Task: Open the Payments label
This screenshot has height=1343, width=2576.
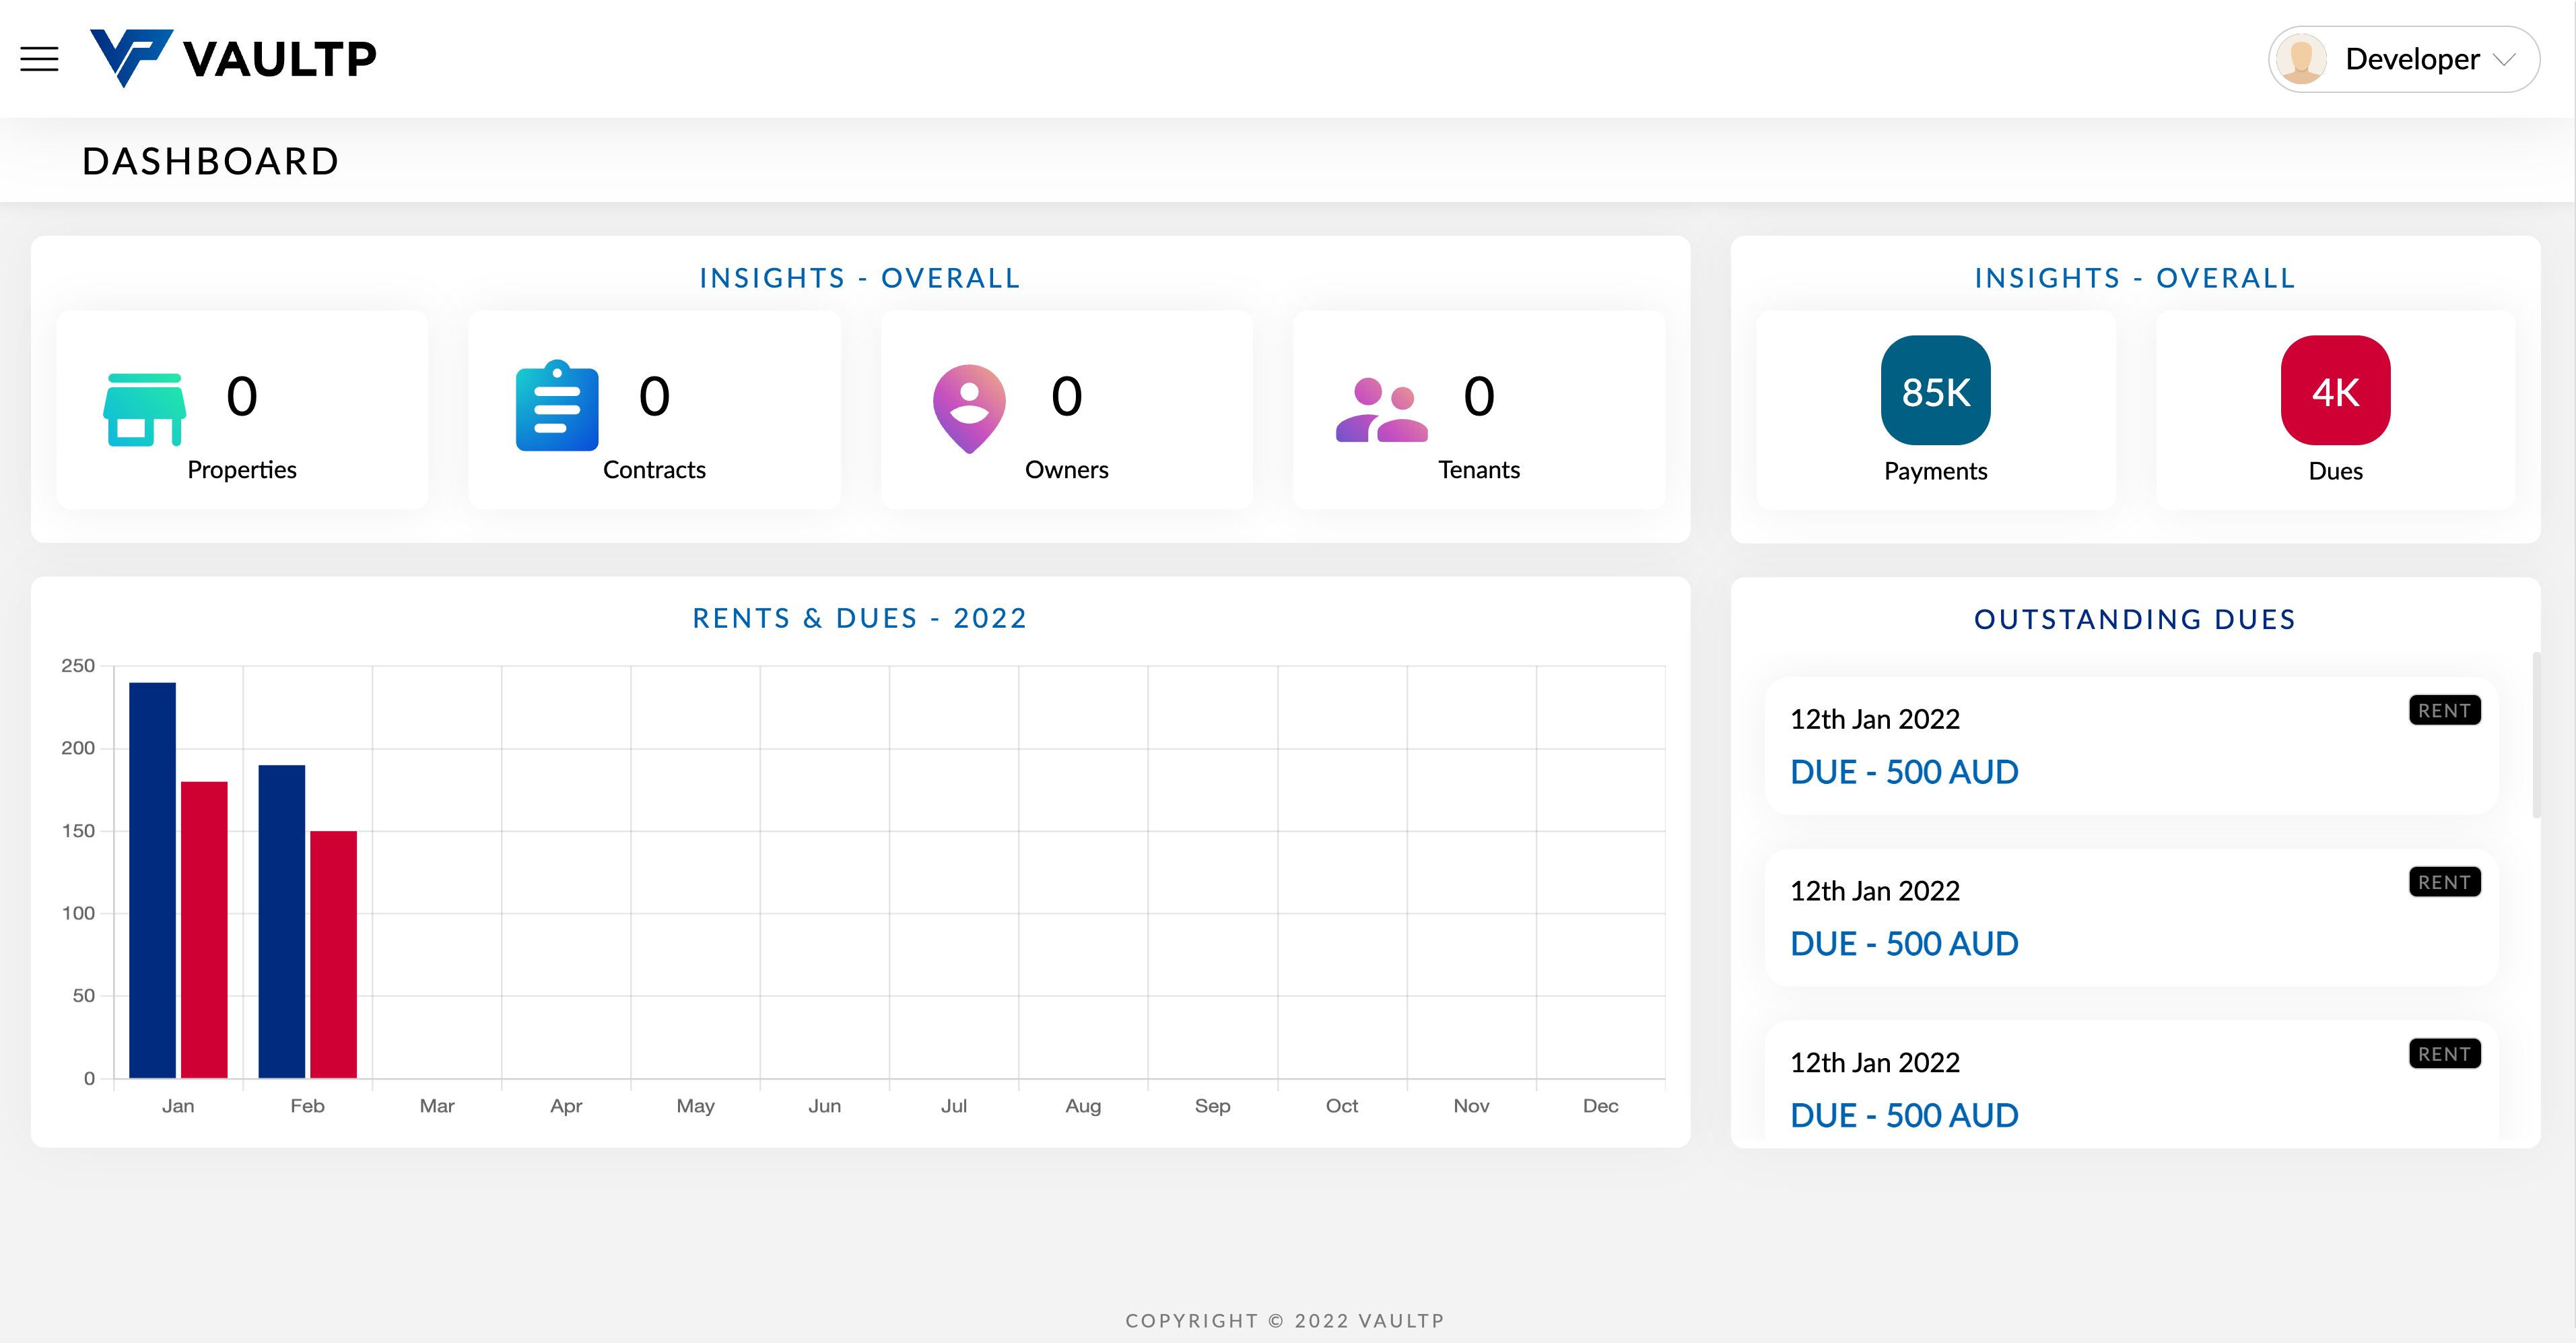Action: (1936, 471)
